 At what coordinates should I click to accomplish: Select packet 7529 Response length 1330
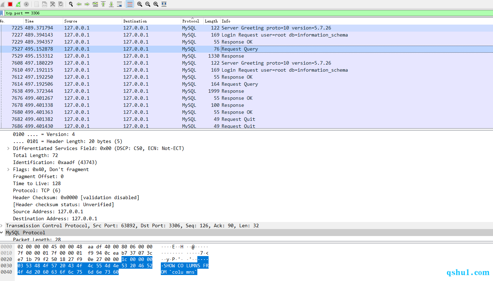pyautogui.click(x=246, y=56)
